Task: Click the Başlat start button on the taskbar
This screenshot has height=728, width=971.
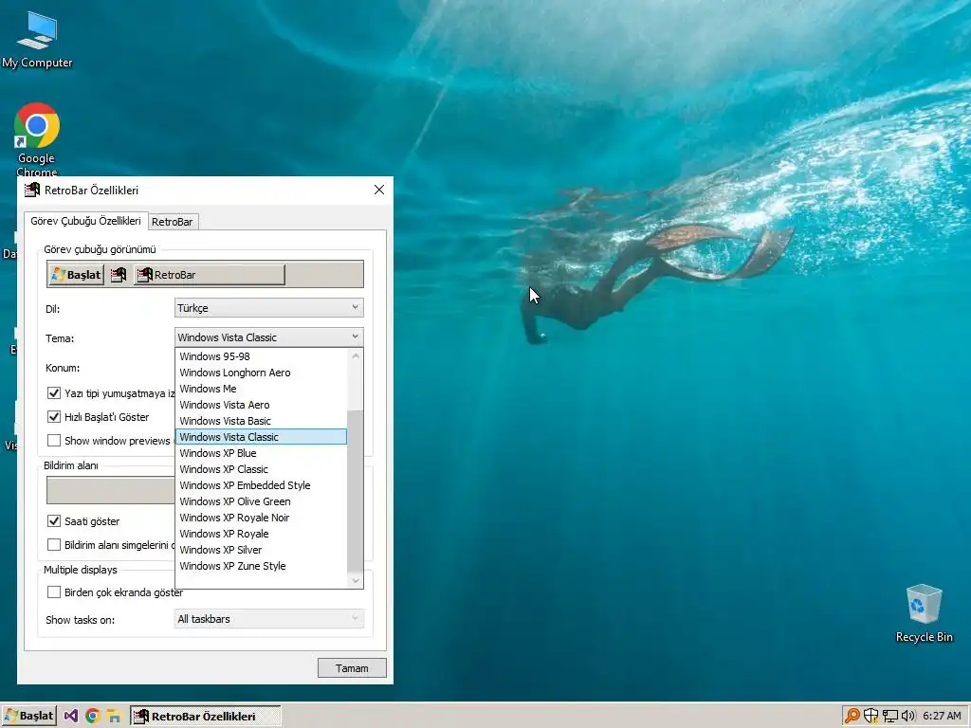Action: (x=28, y=717)
